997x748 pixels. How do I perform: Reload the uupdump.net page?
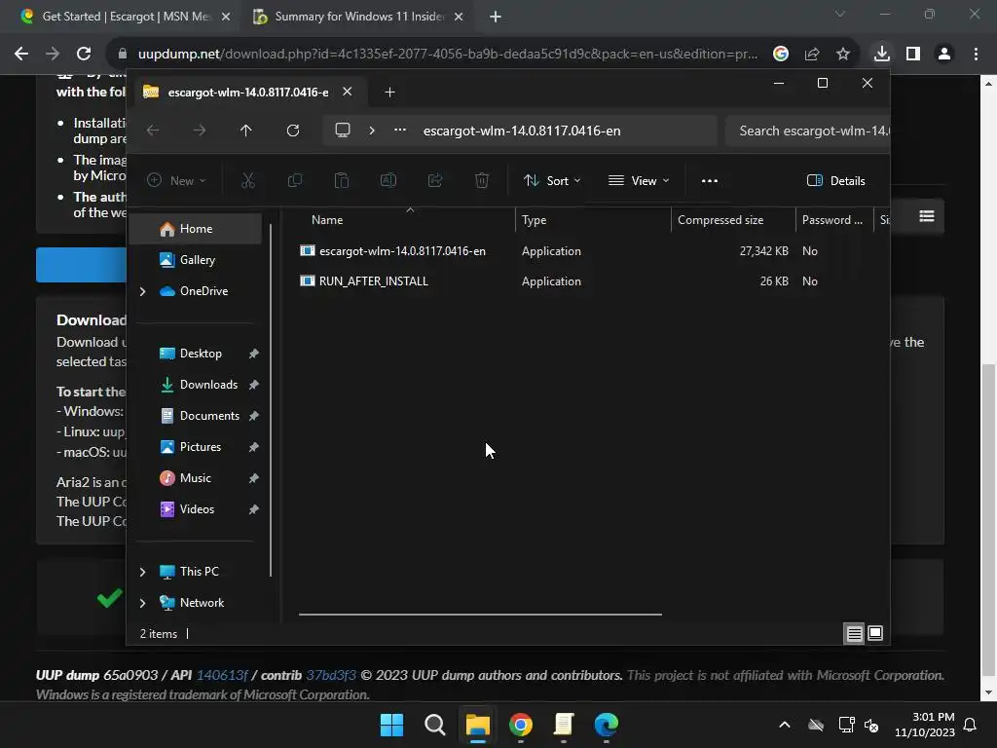[84, 55]
